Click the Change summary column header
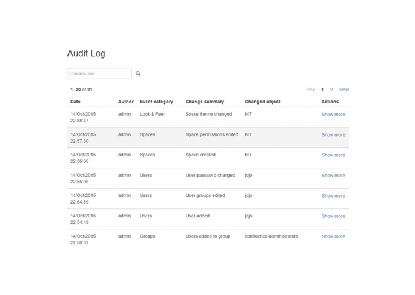415x295 pixels. tap(205, 102)
